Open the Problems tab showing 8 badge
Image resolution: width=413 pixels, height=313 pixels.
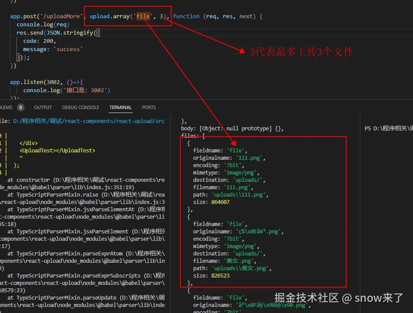point(12,107)
